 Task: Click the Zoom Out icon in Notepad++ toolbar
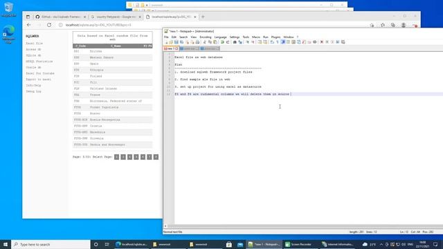pos(253,42)
